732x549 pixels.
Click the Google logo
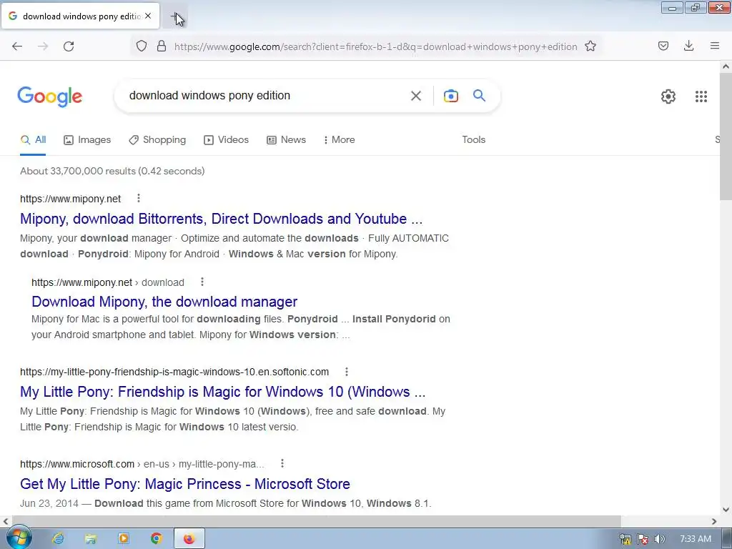click(x=50, y=97)
